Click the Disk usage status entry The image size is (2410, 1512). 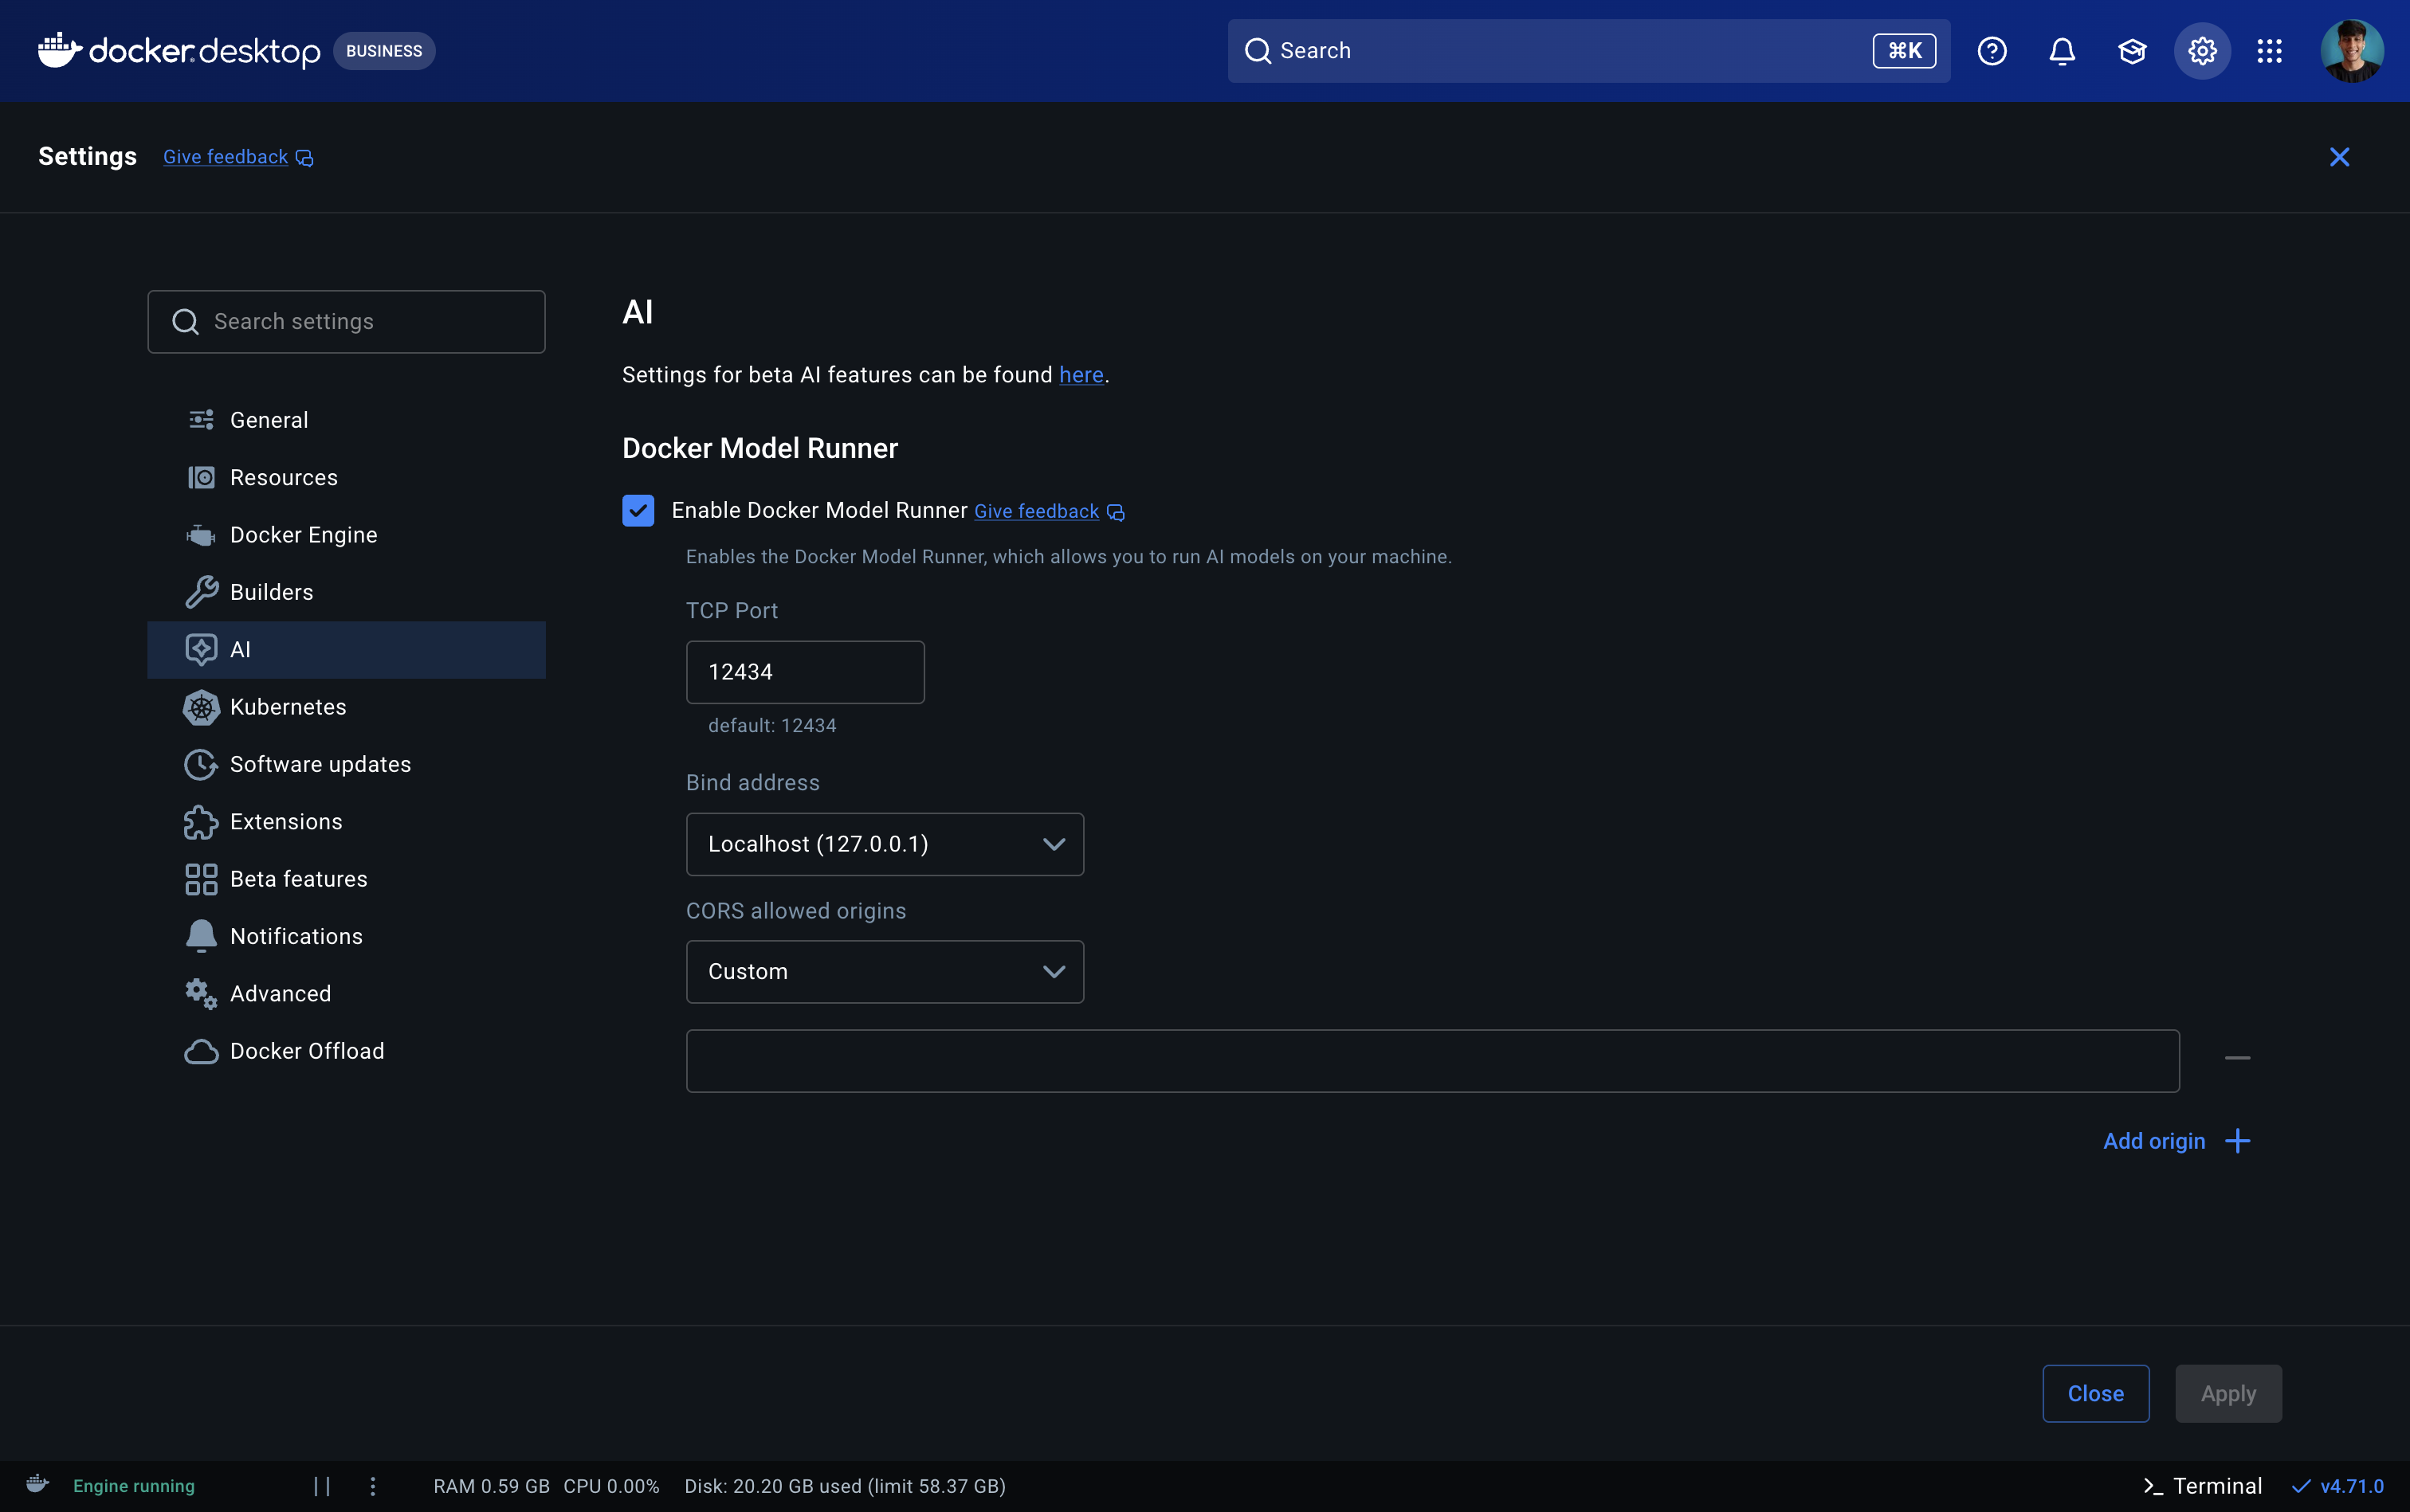[x=846, y=1486]
